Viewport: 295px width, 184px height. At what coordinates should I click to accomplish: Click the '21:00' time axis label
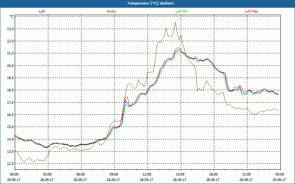(247, 174)
